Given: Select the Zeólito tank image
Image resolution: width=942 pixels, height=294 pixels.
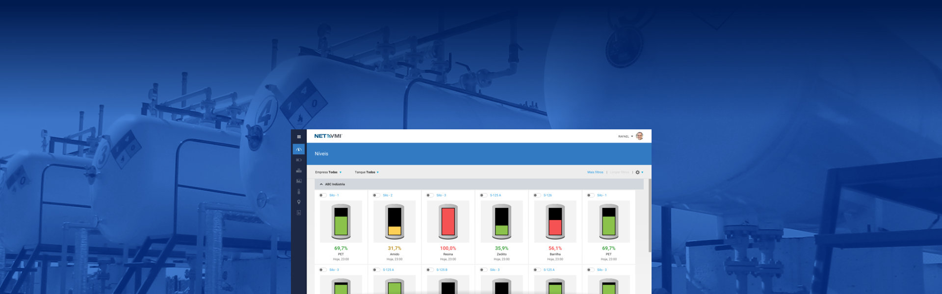Looking at the screenshot, I should point(501,221).
